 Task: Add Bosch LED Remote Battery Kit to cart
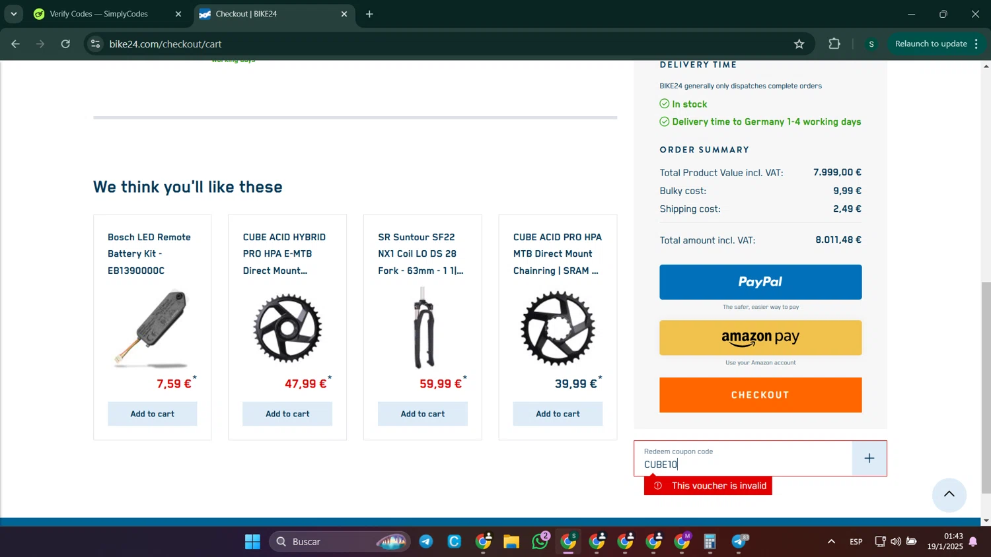pyautogui.click(x=153, y=414)
